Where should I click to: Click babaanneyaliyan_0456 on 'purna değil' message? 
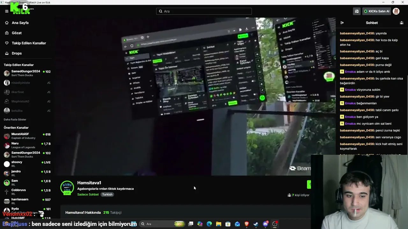[x=357, y=65]
